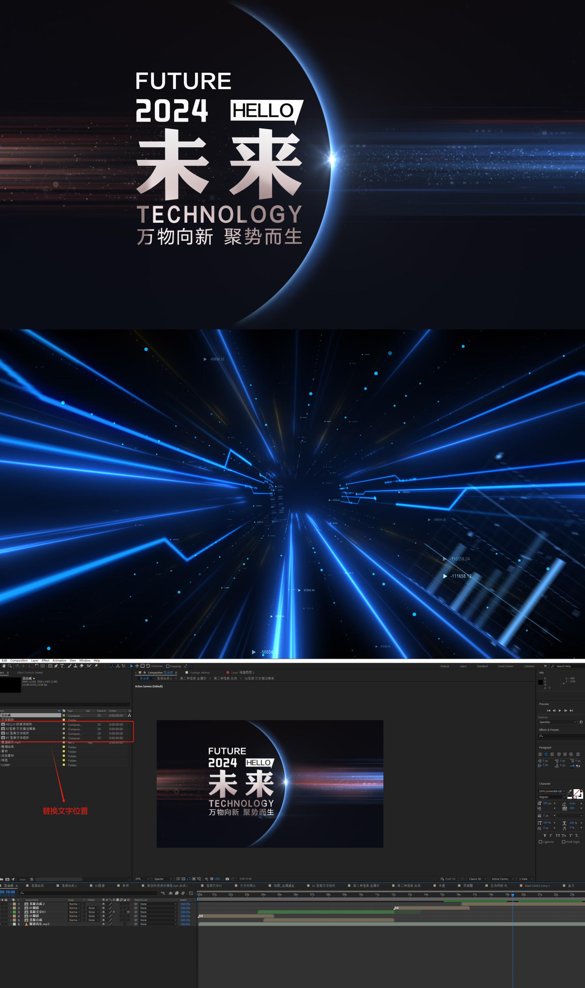Select the Brush tool
585x988 pixels.
pos(69,666)
